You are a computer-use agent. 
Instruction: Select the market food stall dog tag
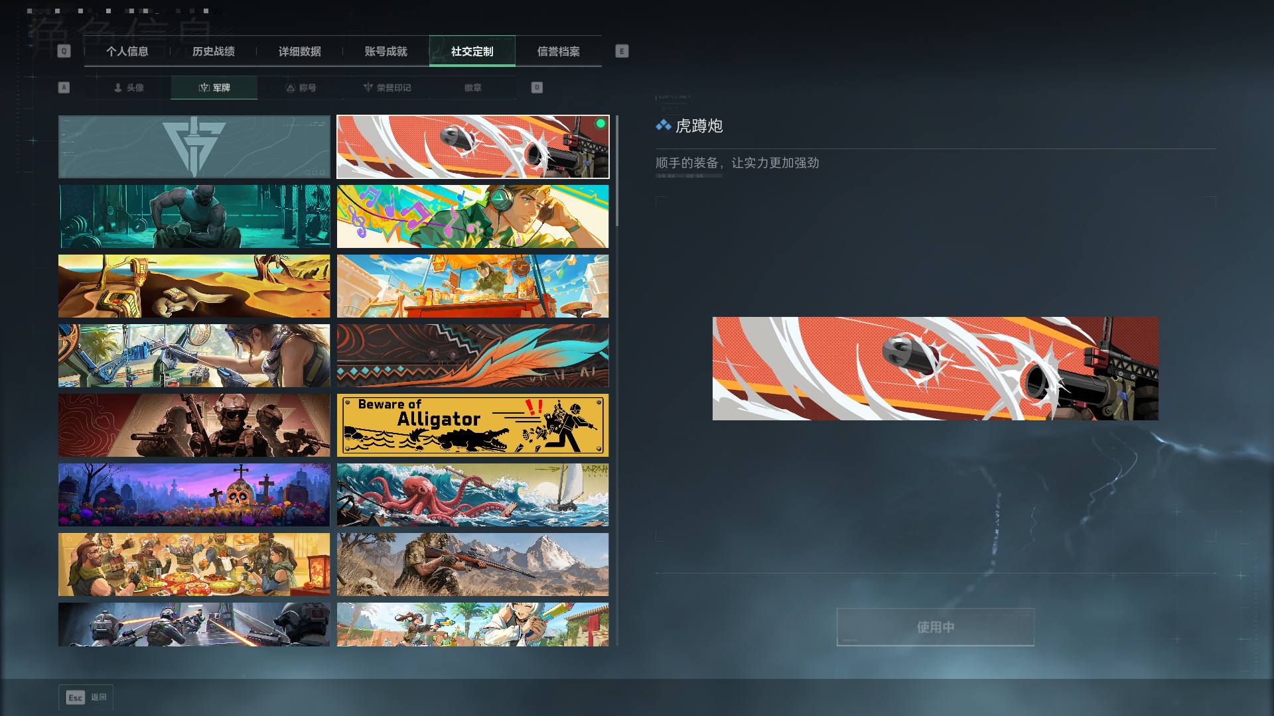click(x=472, y=286)
